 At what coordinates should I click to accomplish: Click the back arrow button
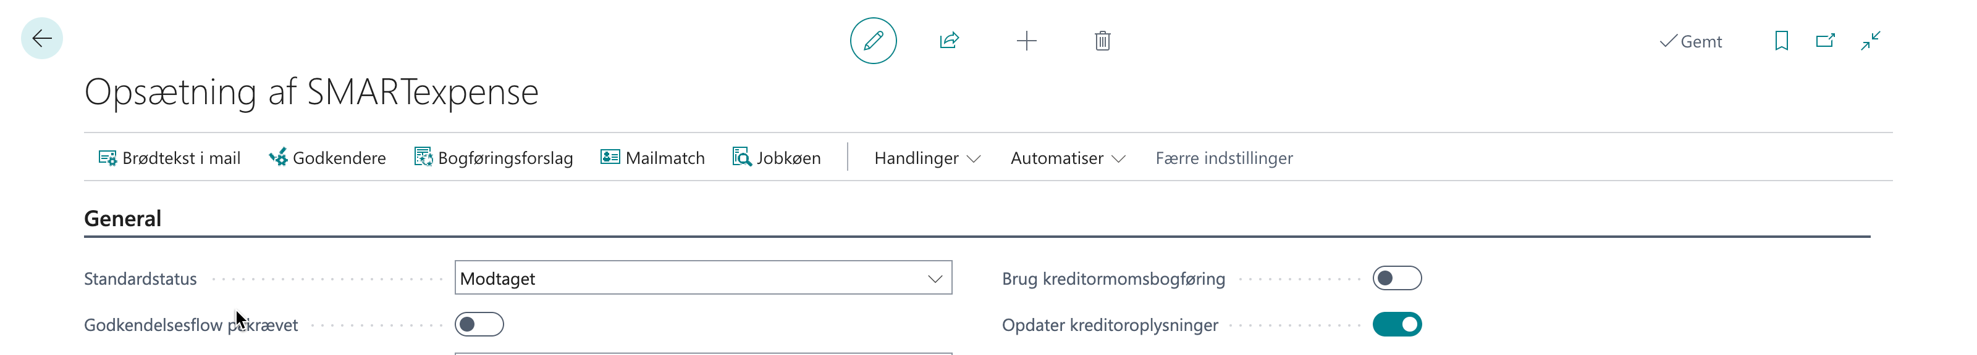(41, 38)
